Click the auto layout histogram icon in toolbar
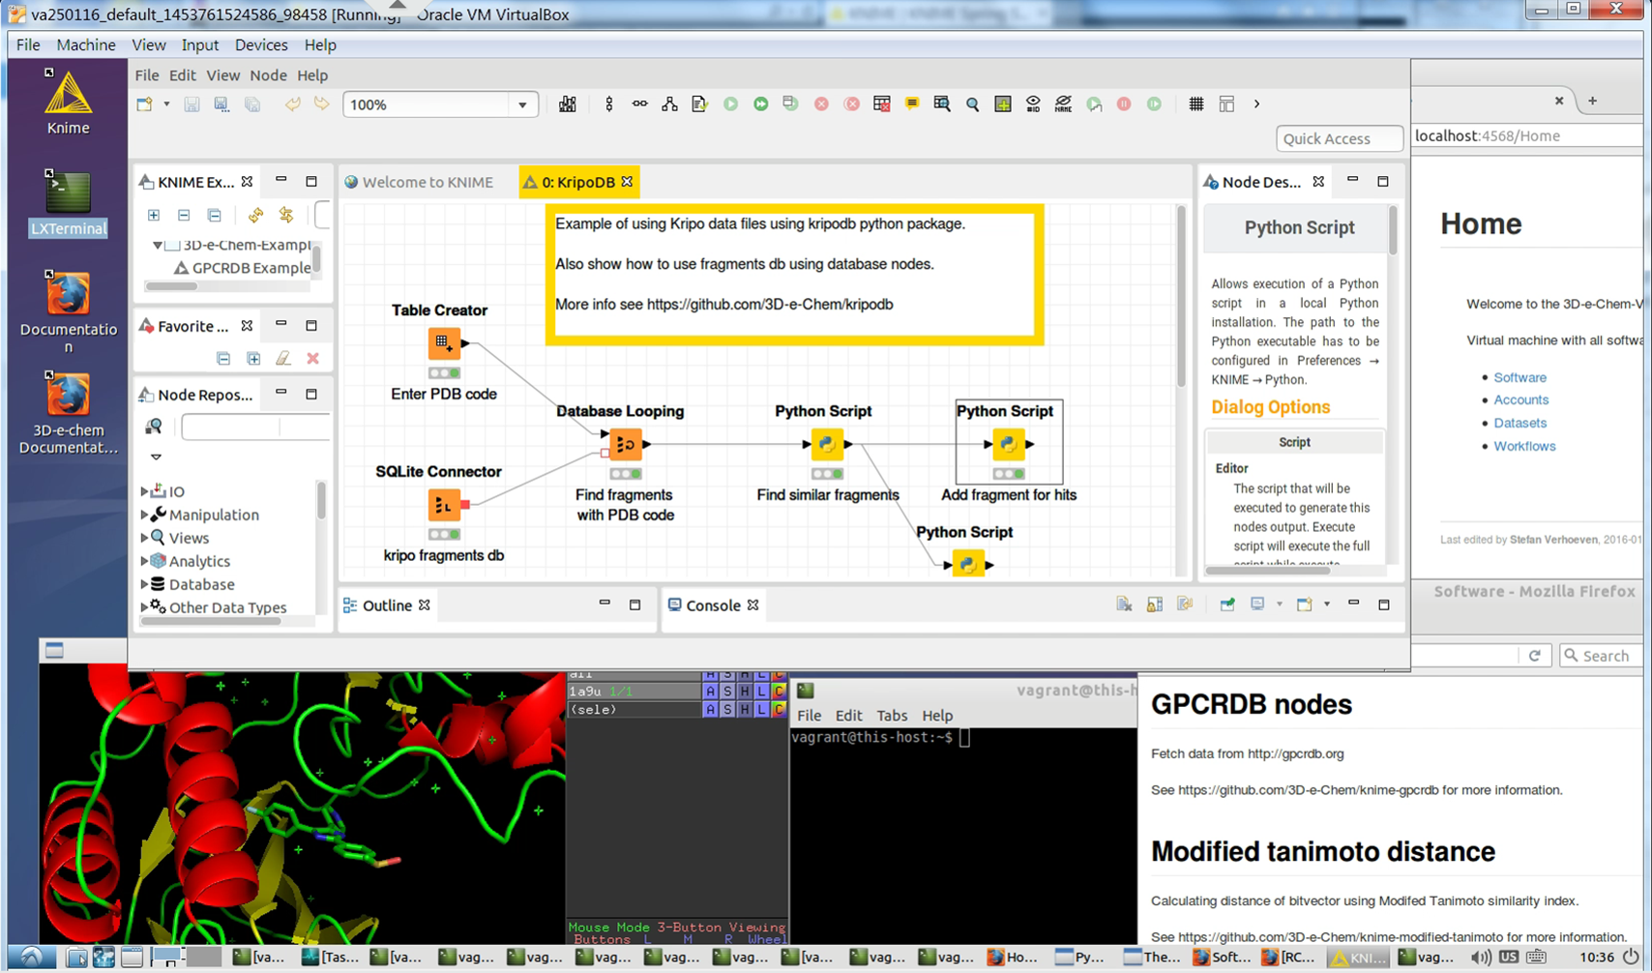 [x=568, y=104]
